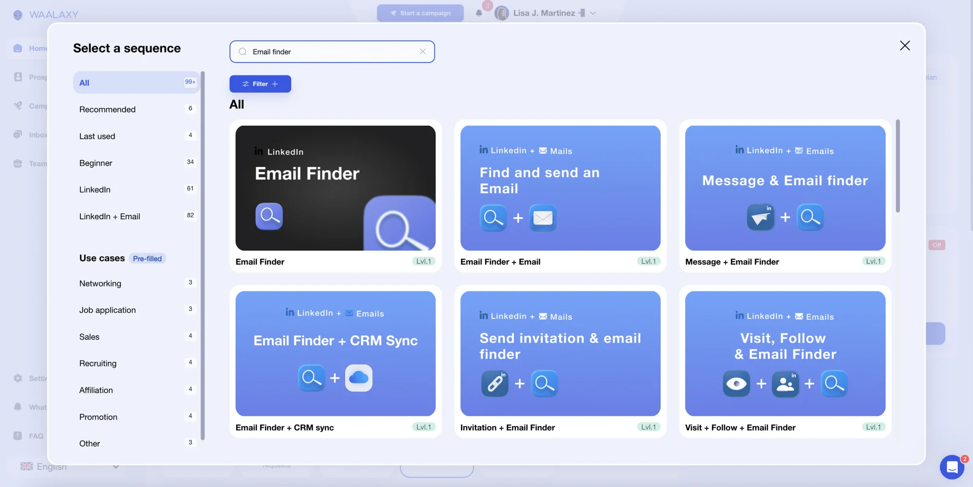The height and width of the screenshot is (487, 973).
Task: Click the category list scrollbar
Action: 203,256
